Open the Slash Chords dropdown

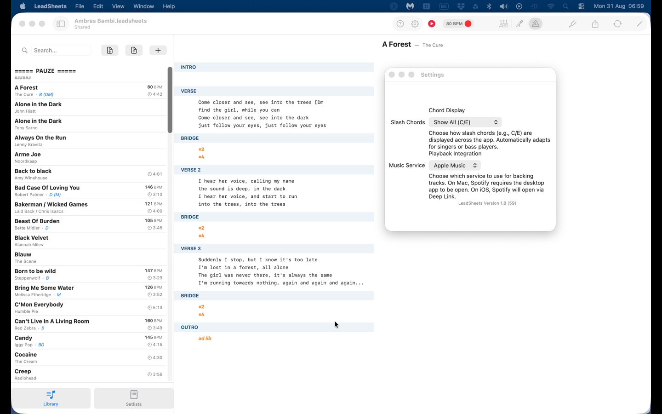click(x=465, y=122)
